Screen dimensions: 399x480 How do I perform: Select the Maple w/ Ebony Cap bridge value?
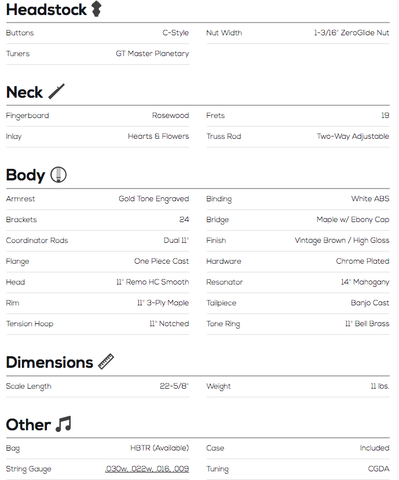pos(353,220)
